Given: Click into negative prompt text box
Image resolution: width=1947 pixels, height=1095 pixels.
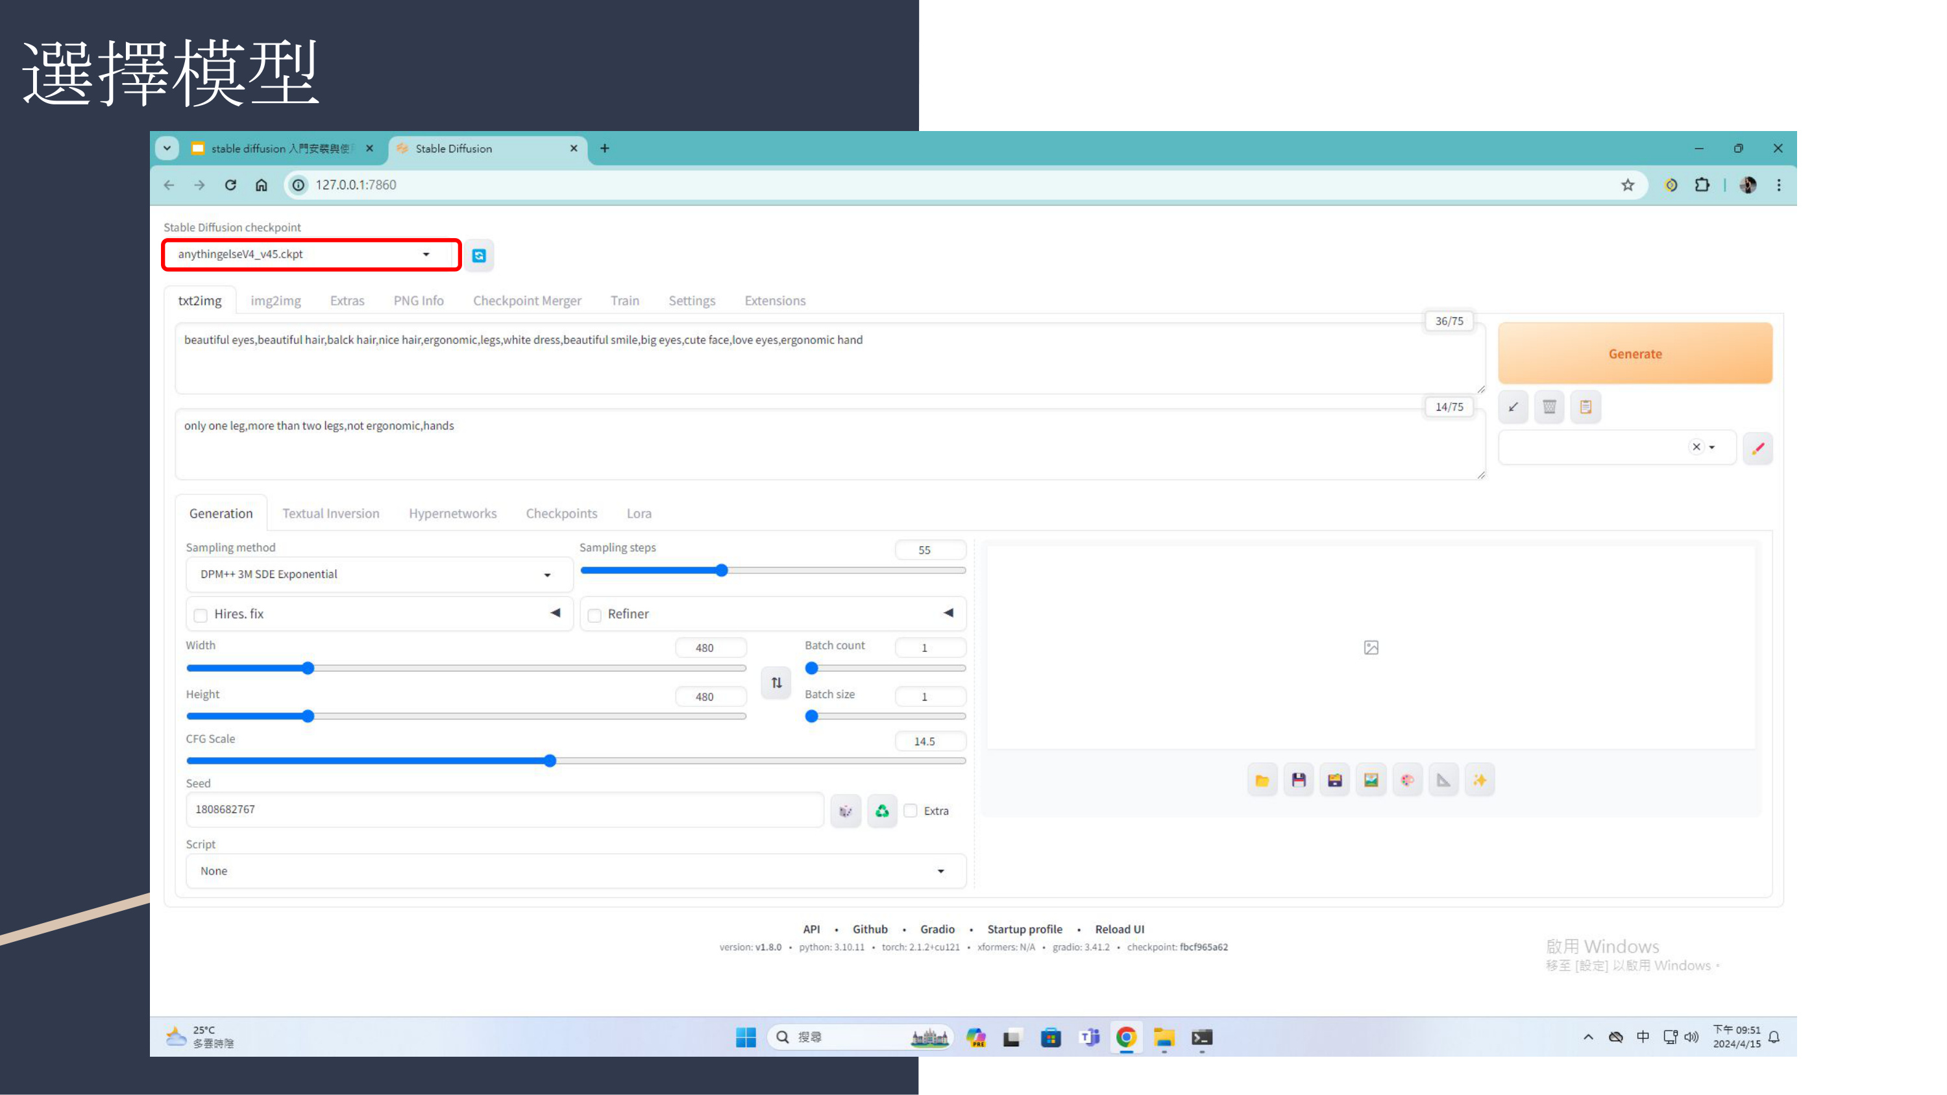Looking at the screenshot, I should 830,444.
